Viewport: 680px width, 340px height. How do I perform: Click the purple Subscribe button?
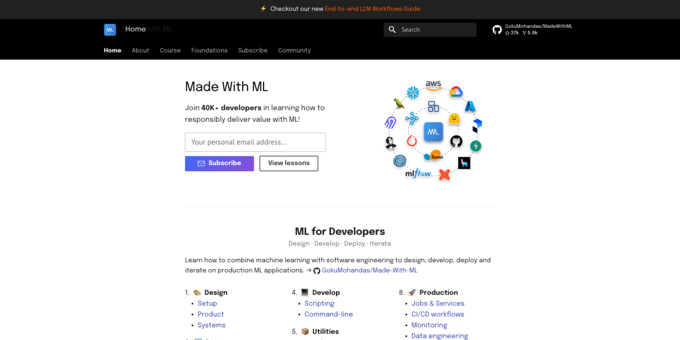pos(219,163)
